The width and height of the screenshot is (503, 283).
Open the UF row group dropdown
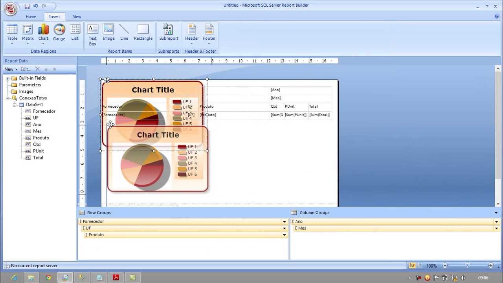click(x=285, y=228)
